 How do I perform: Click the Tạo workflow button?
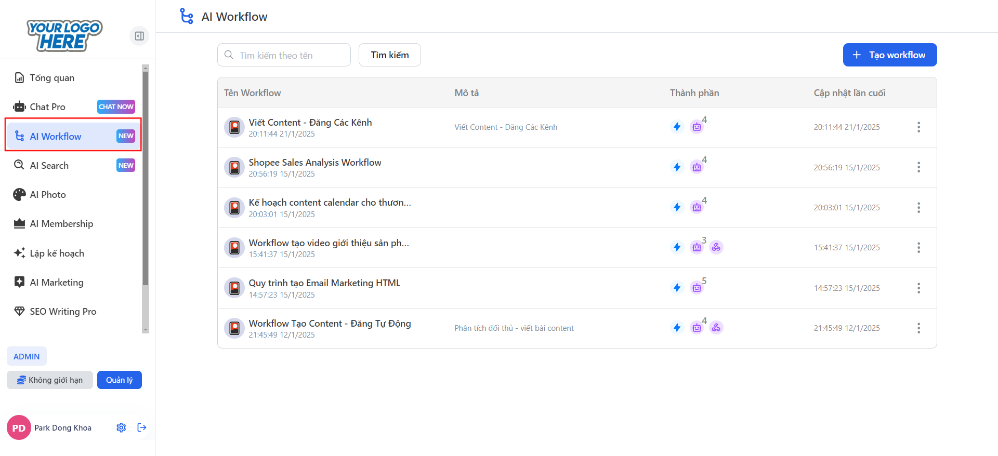(890, 55)
